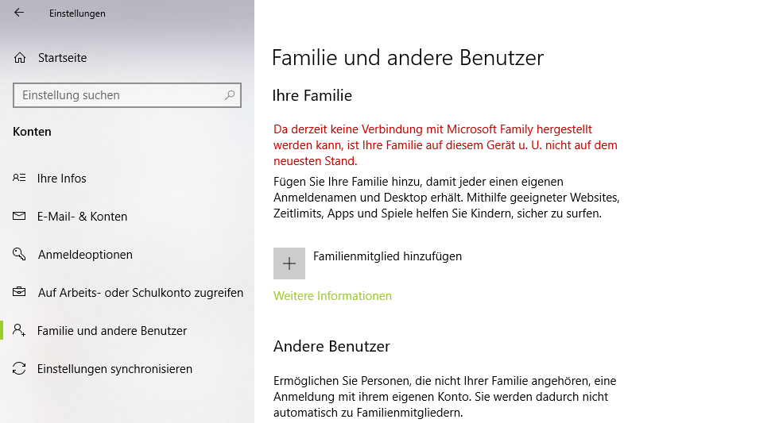Open the Ihre Infos settings page
Image resolution: width=783 pixels, height=423 pixels.
tap(62, 179)
